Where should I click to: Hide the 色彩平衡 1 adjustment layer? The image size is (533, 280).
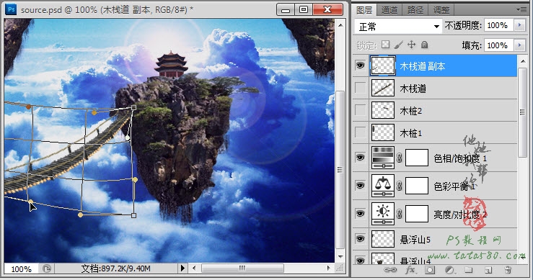[361, 186]
